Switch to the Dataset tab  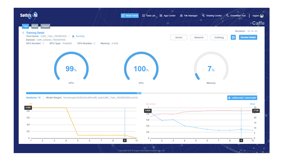pyautogui.click(x=45, y=26)
